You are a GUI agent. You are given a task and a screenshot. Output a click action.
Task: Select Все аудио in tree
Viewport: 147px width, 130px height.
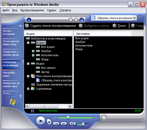48,47
